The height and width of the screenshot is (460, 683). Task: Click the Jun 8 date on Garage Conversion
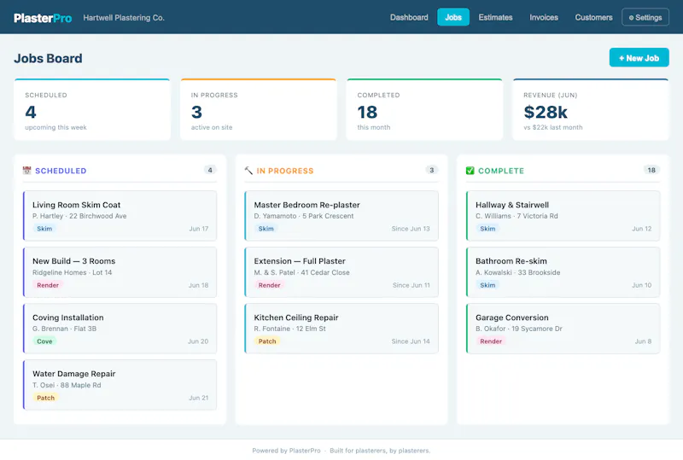tap(643, 341)
